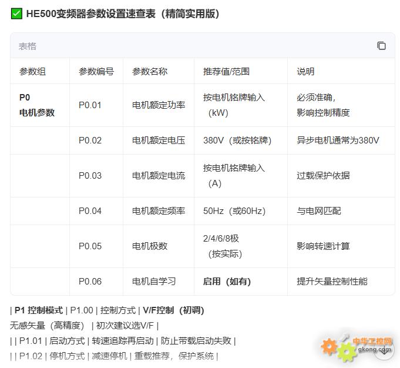Click the scroll-to-bottom arrow button

[x=384, y=351]
